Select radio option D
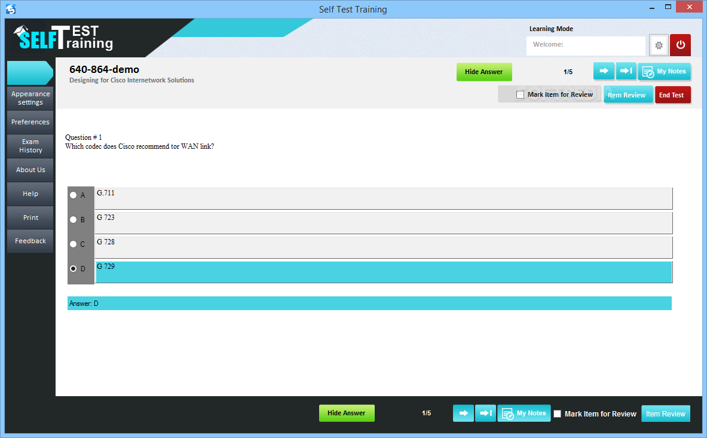 pyautogui.click(x=73, y=268)
